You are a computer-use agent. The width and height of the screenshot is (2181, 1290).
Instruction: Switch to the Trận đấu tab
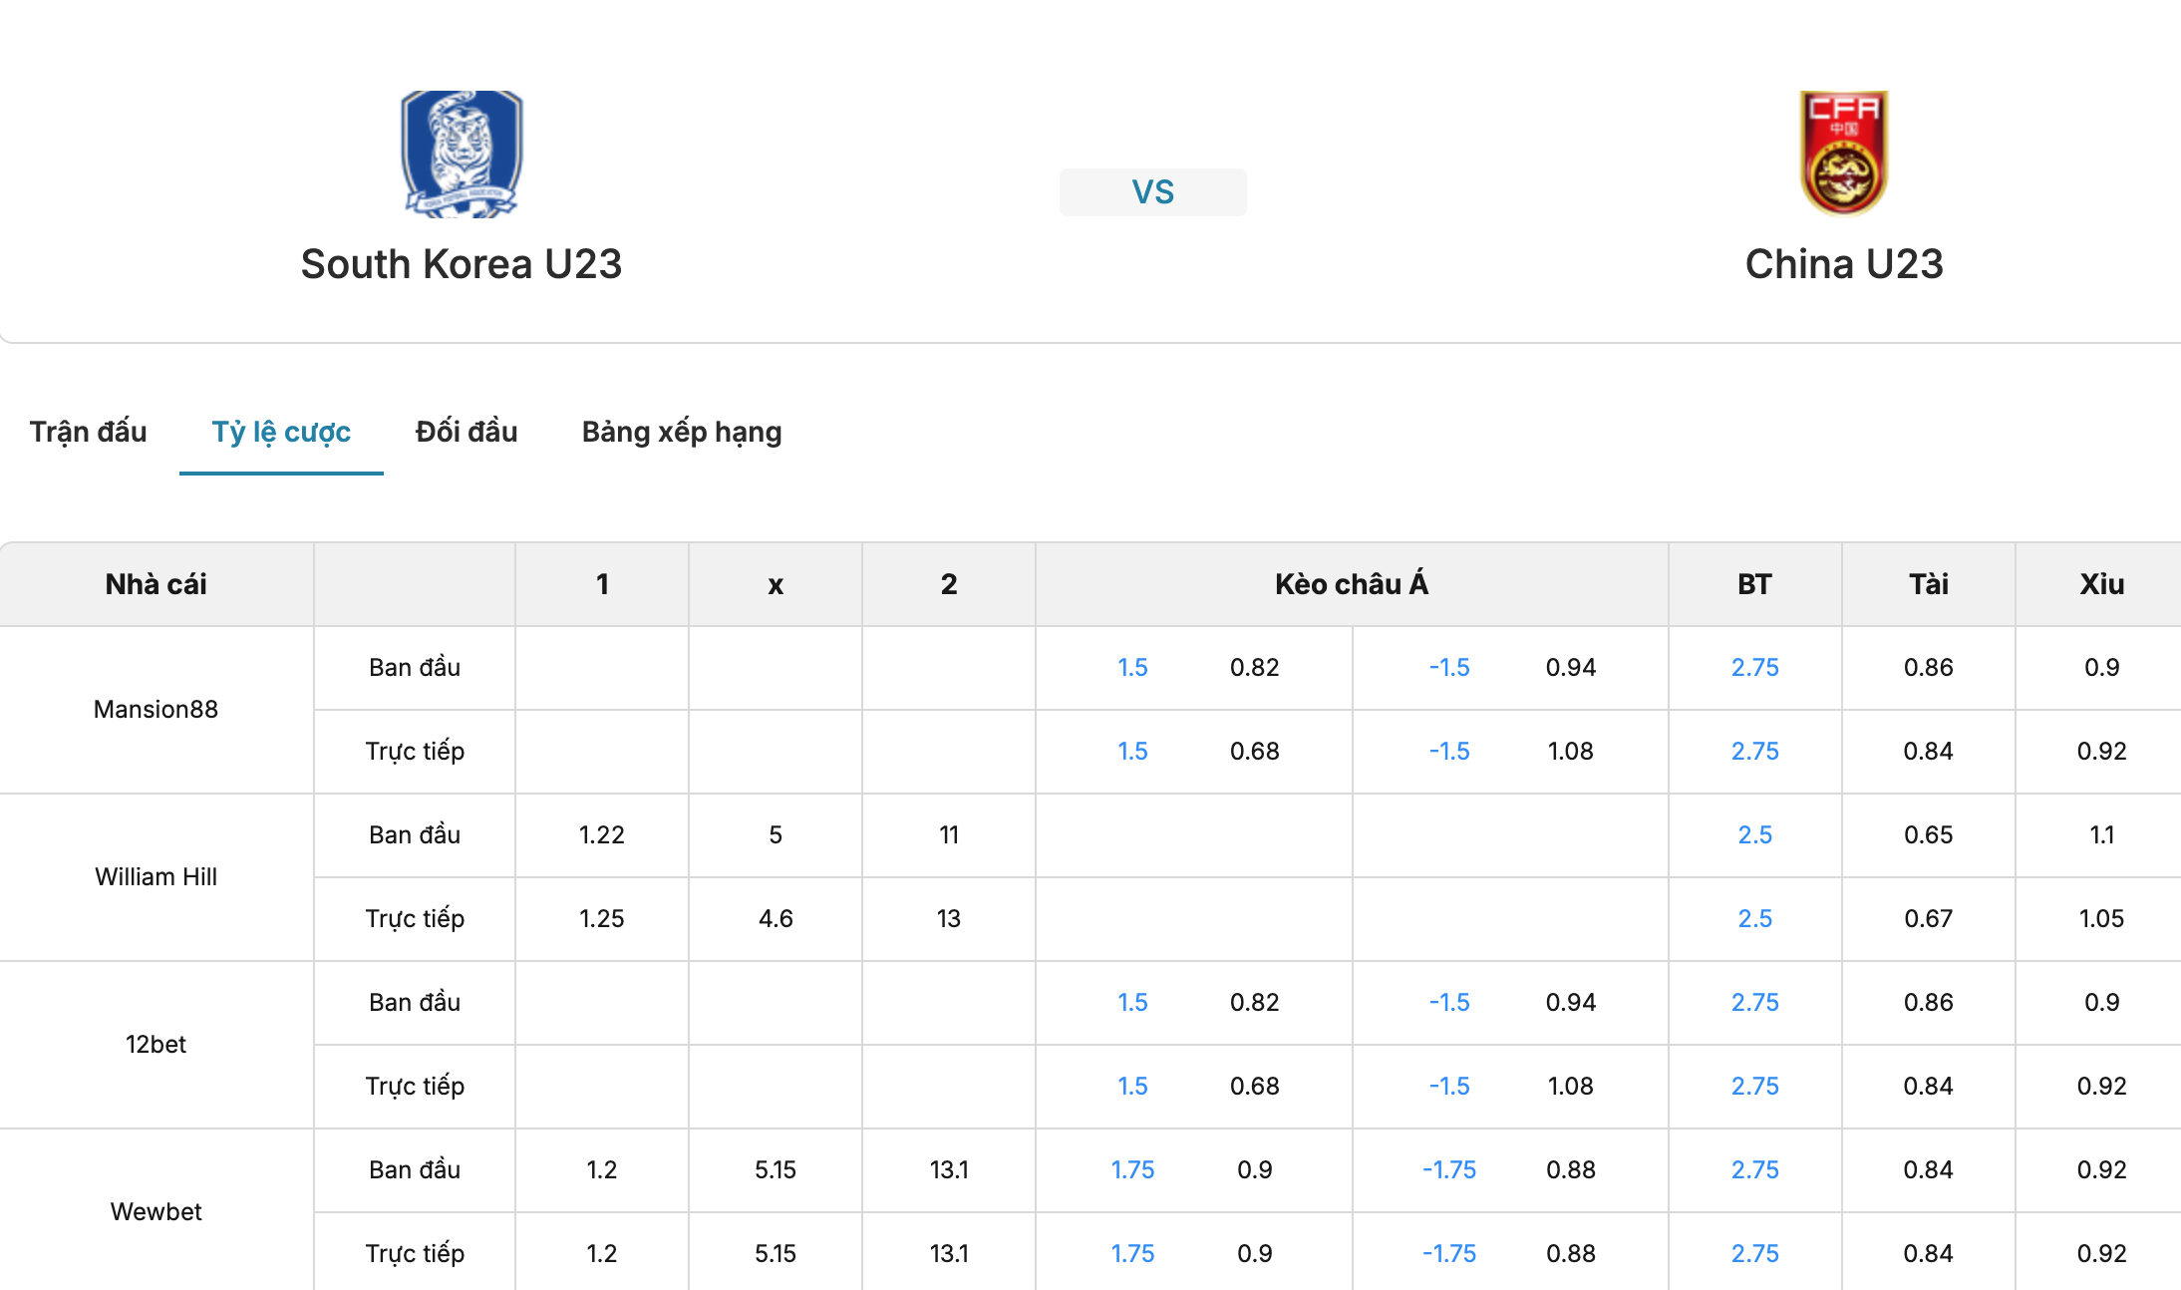(x=89, y=432)
